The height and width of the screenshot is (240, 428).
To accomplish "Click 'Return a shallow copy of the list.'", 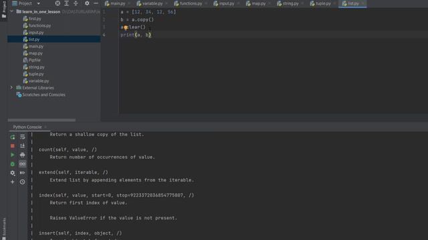I will click(x=96, y=135).
